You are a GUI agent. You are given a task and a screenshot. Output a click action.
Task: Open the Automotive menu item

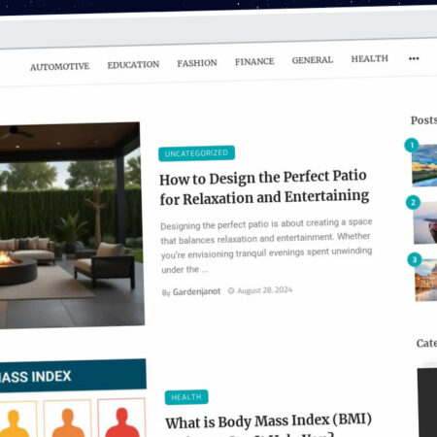tap(60, 67)
